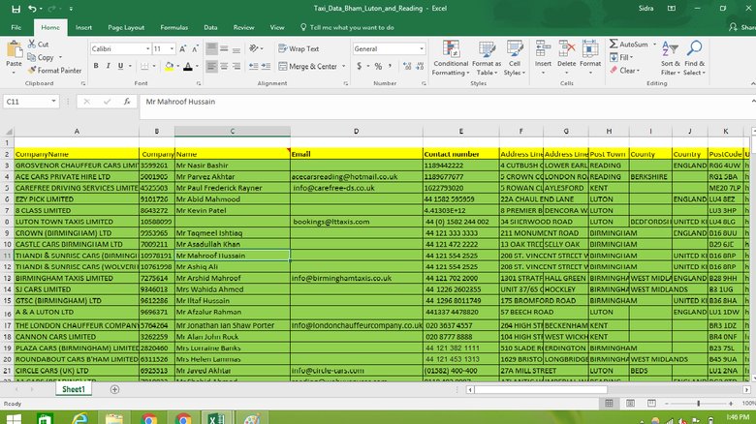Click the Cut scissors icon

(x=32, y=44)
